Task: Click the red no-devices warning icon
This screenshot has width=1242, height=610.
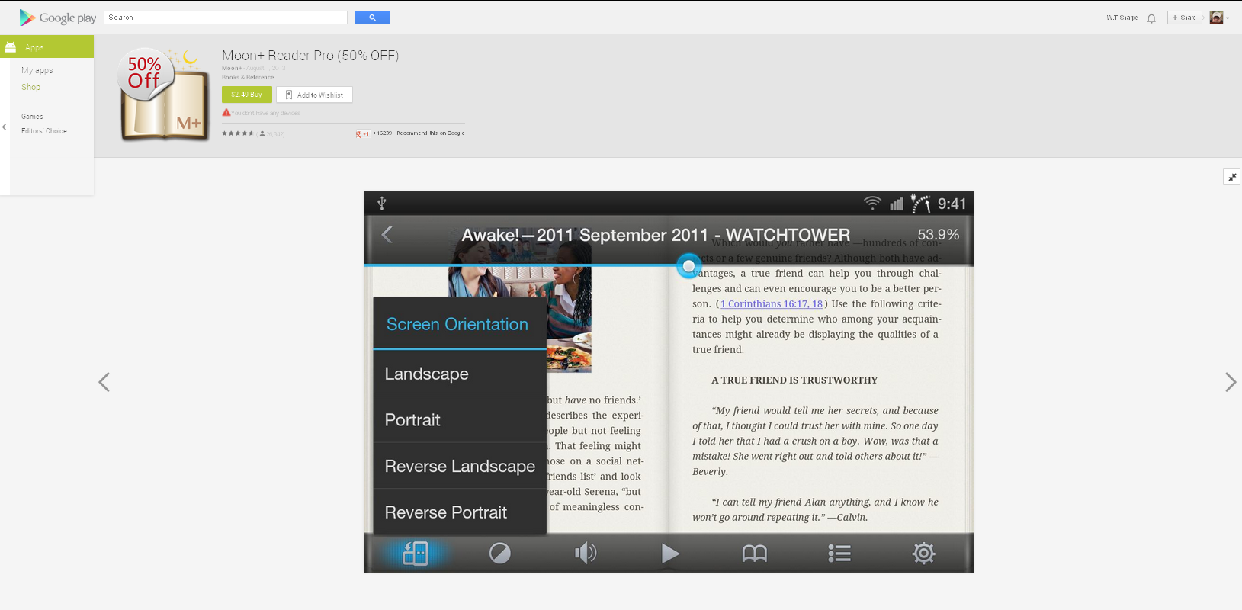Action: (x=226, y=113)
